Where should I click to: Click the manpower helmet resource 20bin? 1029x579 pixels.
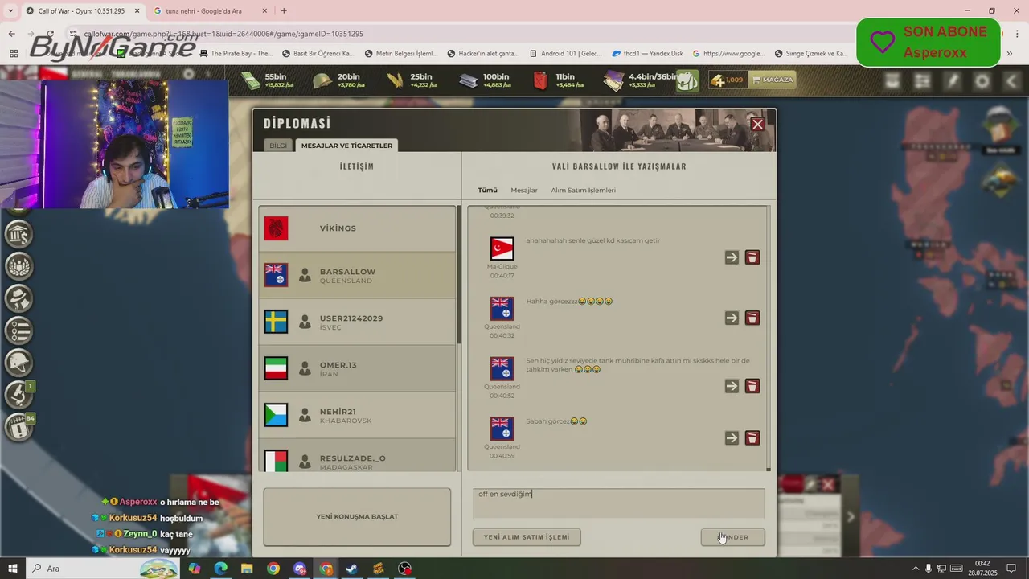click(x=339, y=80)
